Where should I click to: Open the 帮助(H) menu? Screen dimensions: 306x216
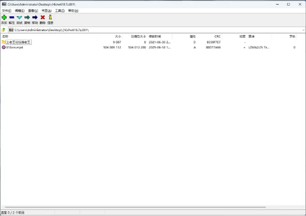point(73,11)
